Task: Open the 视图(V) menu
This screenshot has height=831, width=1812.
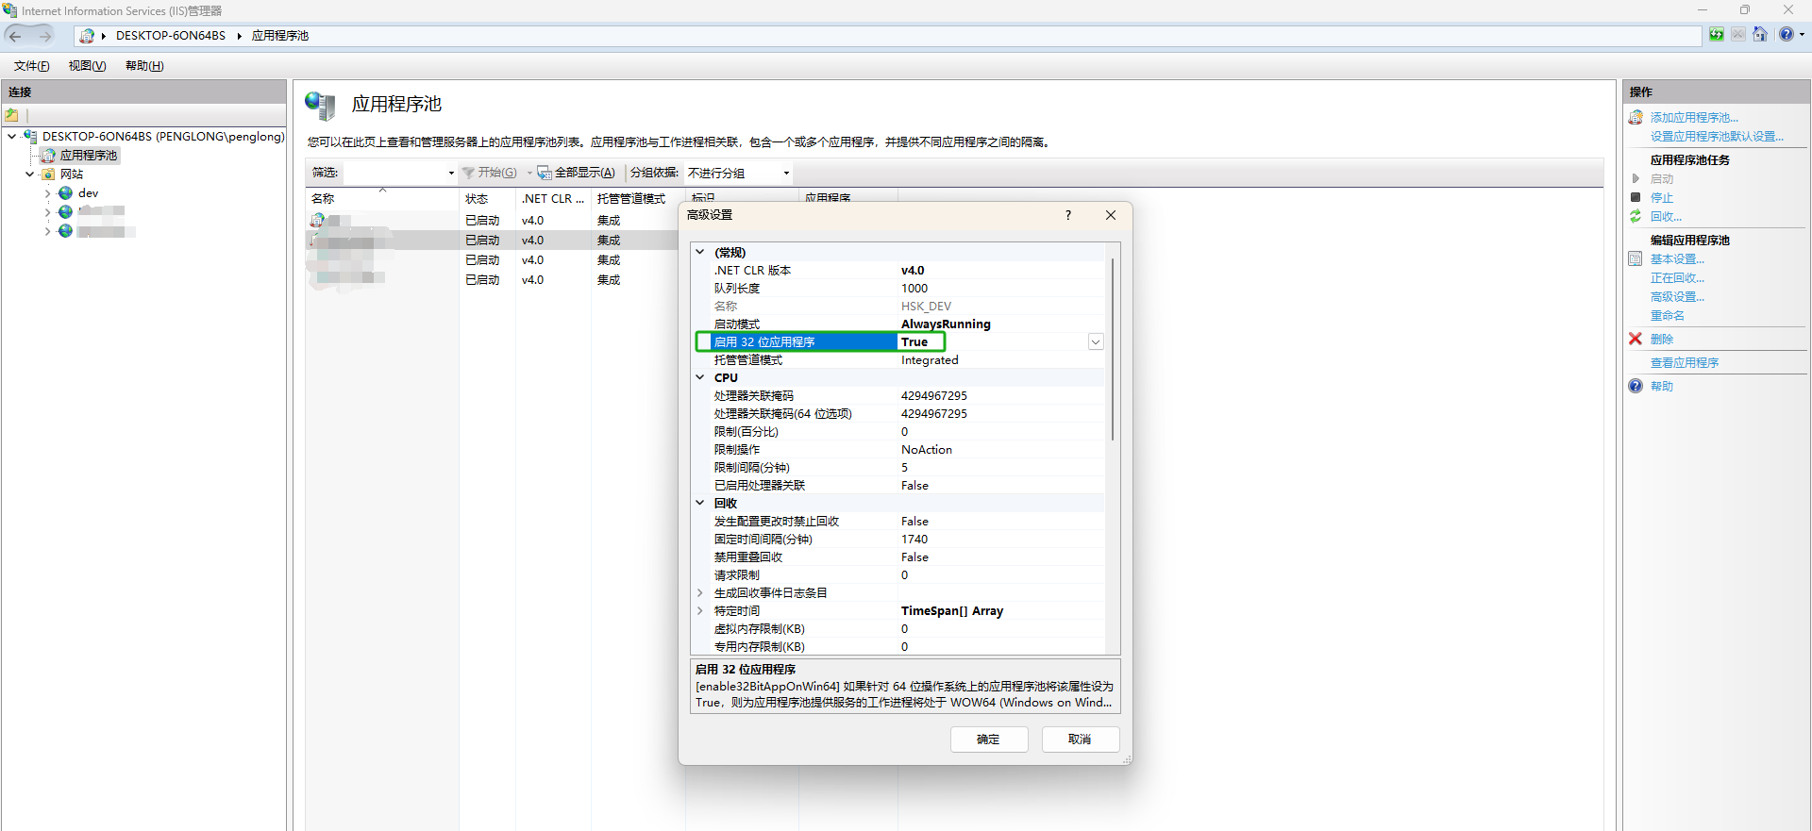Action: coord(87,66)
